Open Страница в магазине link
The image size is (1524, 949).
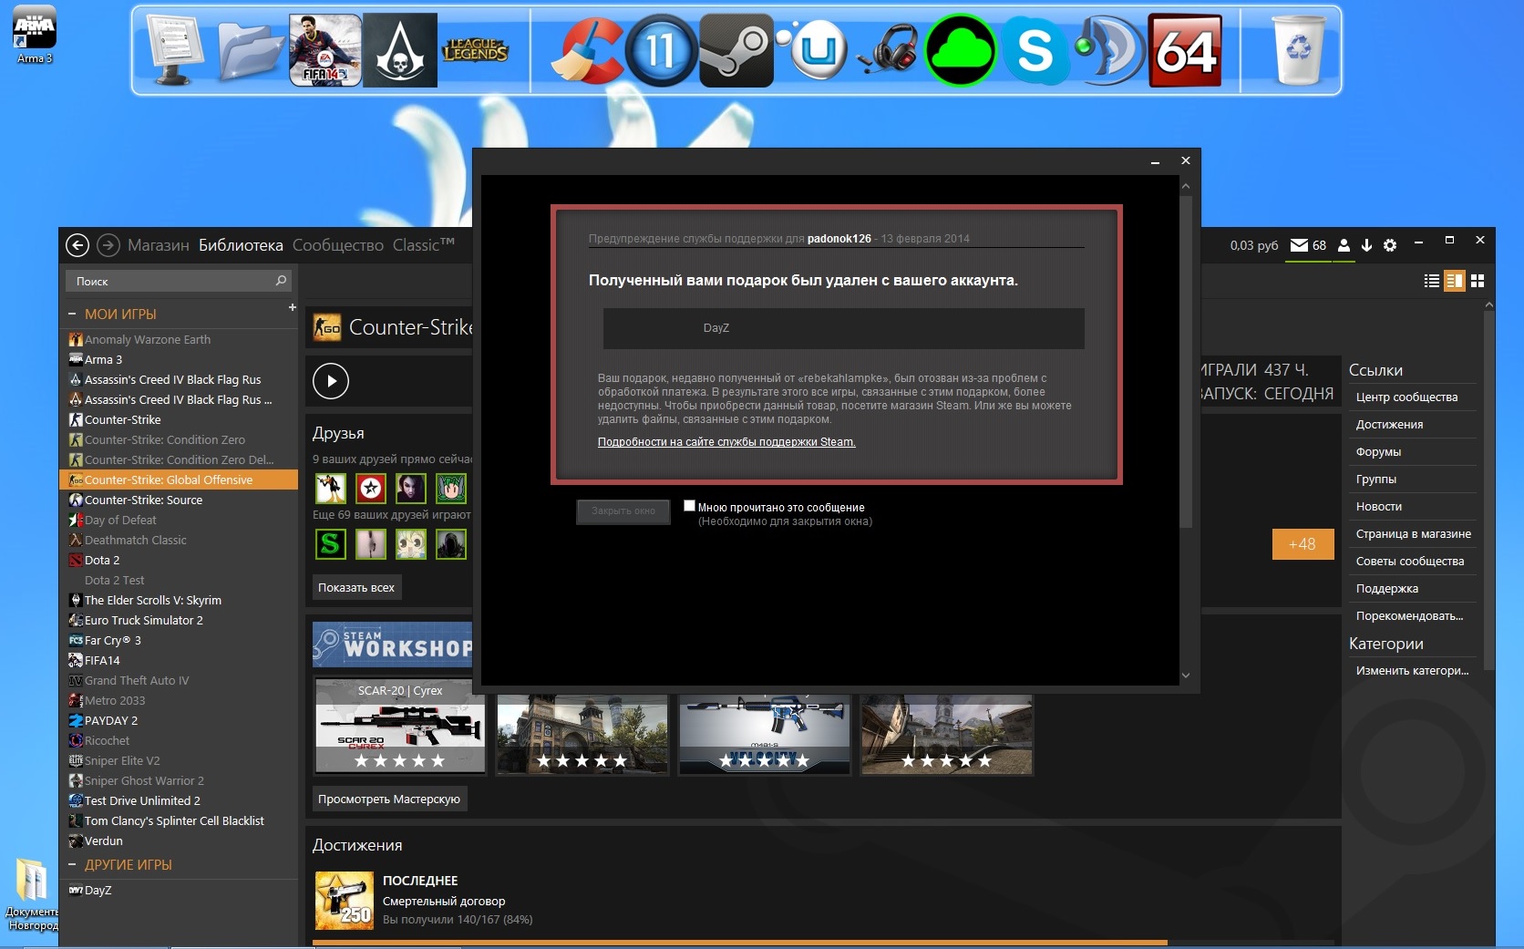[1413, 534]
